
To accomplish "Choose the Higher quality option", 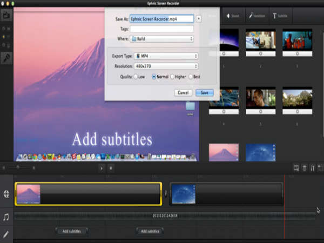I will click(172, 77).
